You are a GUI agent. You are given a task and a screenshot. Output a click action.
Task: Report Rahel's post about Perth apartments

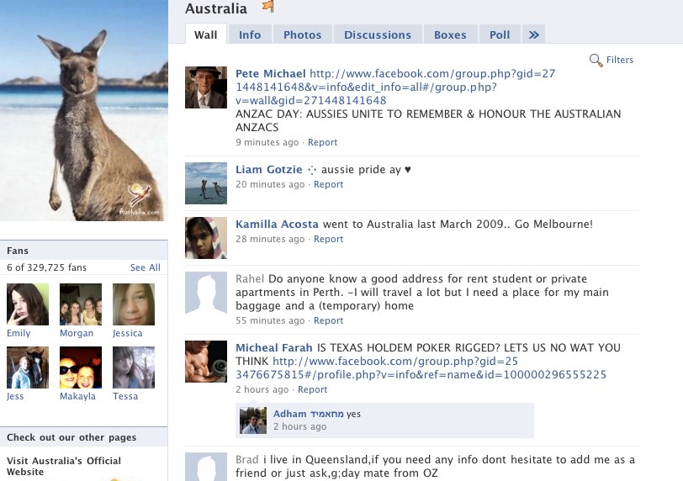(329, 320)
